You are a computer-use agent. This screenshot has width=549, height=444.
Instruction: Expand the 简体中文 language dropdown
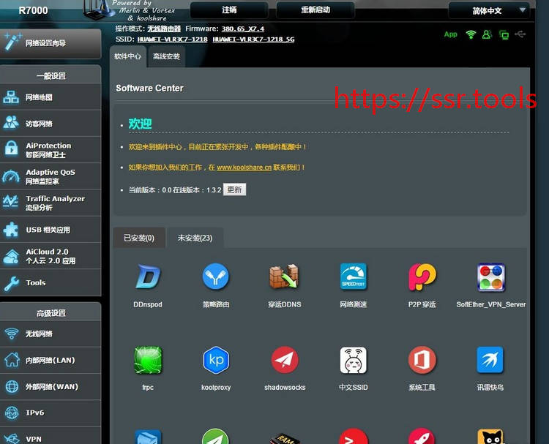(489, 11)
